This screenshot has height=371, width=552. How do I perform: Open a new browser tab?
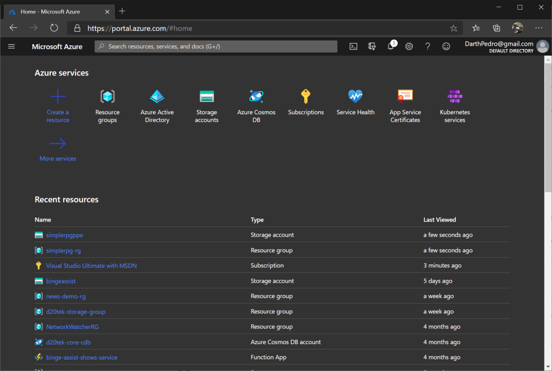[122, 11]
